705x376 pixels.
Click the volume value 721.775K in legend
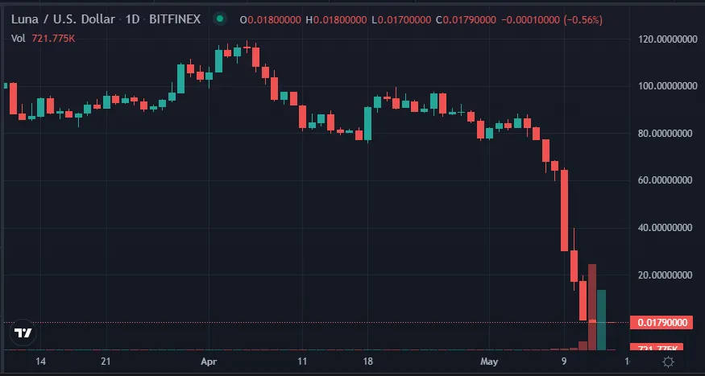(x=53, y=39)
